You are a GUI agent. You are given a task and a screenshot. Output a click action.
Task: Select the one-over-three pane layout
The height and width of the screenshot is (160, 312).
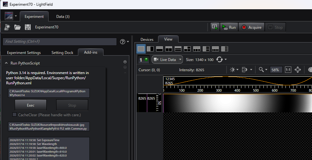pos(197,49)
